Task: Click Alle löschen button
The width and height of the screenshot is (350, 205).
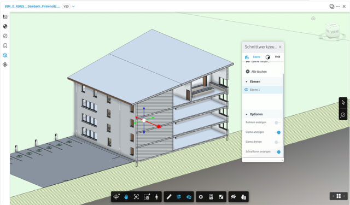Action: click(256, 72)
